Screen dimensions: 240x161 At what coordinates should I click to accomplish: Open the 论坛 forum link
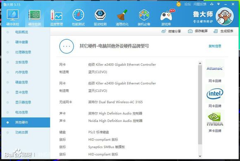[x=187, y=4]
